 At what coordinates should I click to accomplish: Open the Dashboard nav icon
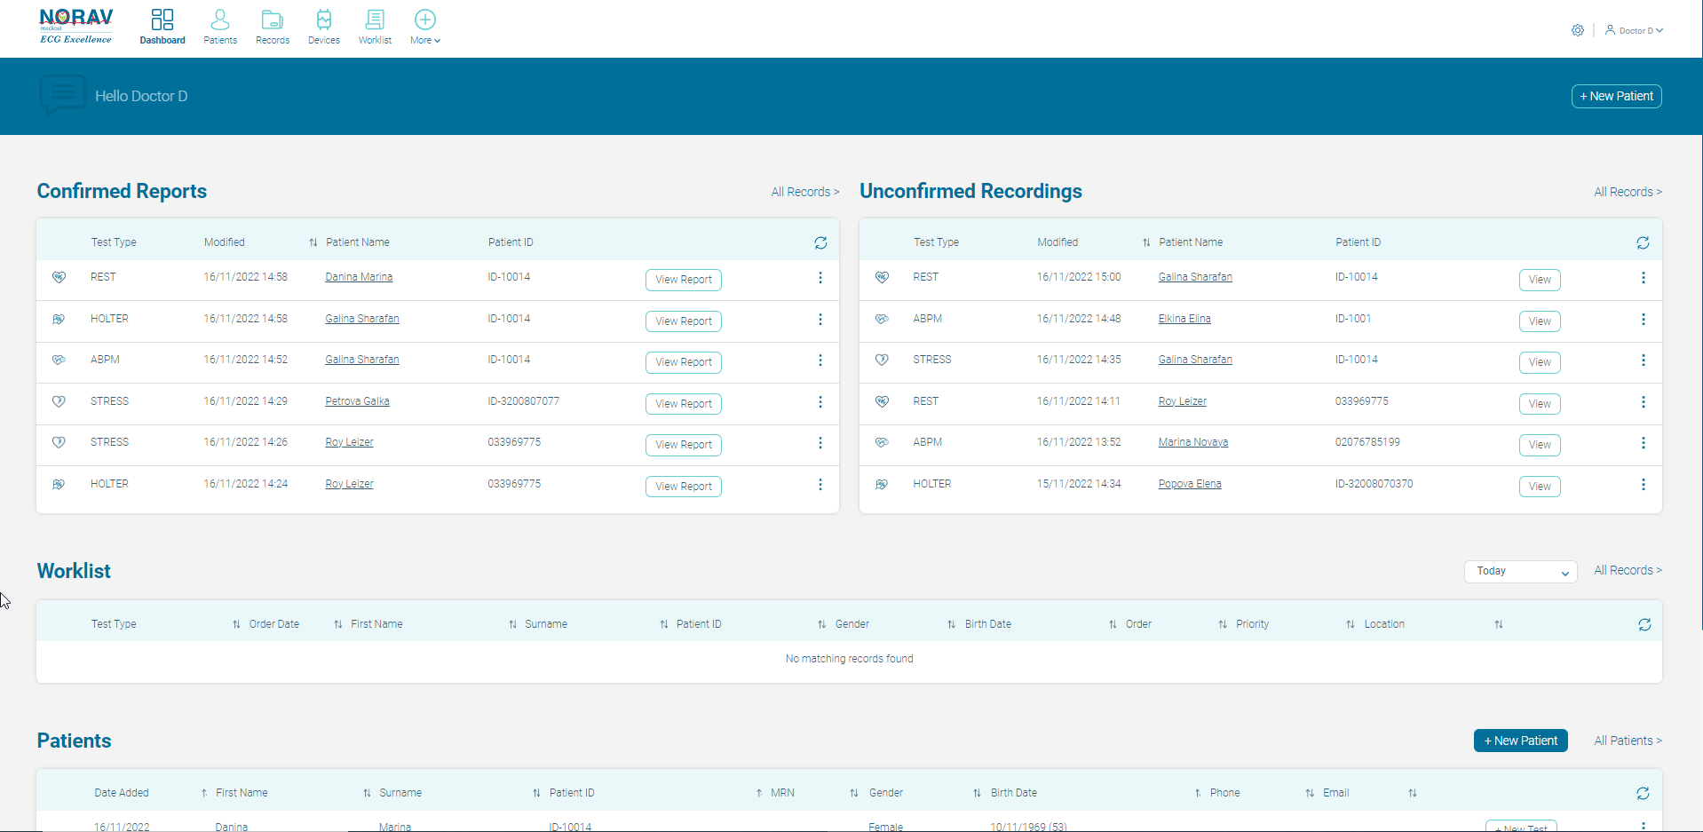point(162,27)
